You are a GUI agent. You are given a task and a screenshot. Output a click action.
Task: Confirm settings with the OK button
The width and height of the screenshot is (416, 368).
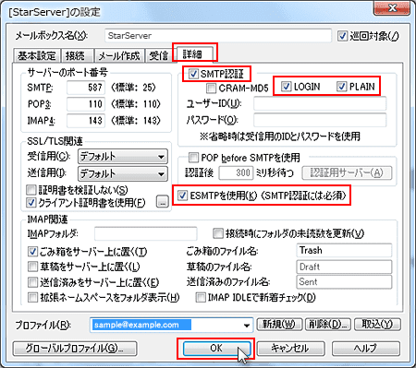216,349
